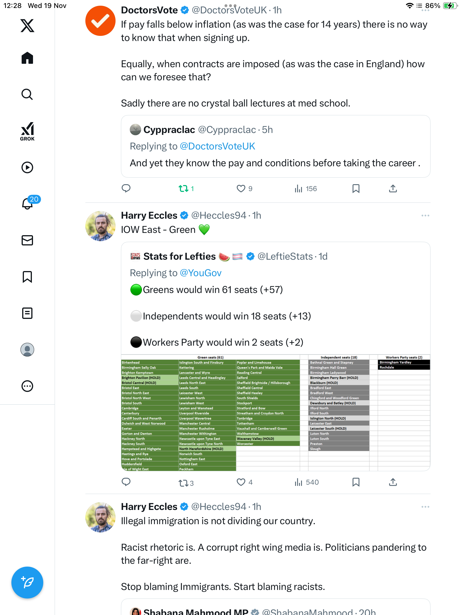Open the @YouGov mention link
461x615 pixels.
click(201, 273)
